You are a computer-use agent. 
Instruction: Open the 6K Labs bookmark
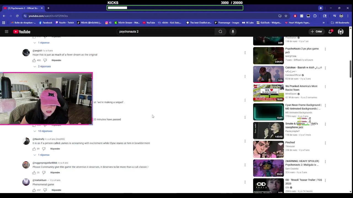click(248, 23)
